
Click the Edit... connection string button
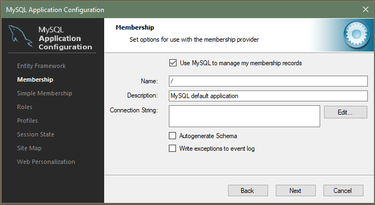[x=345, y=112]
